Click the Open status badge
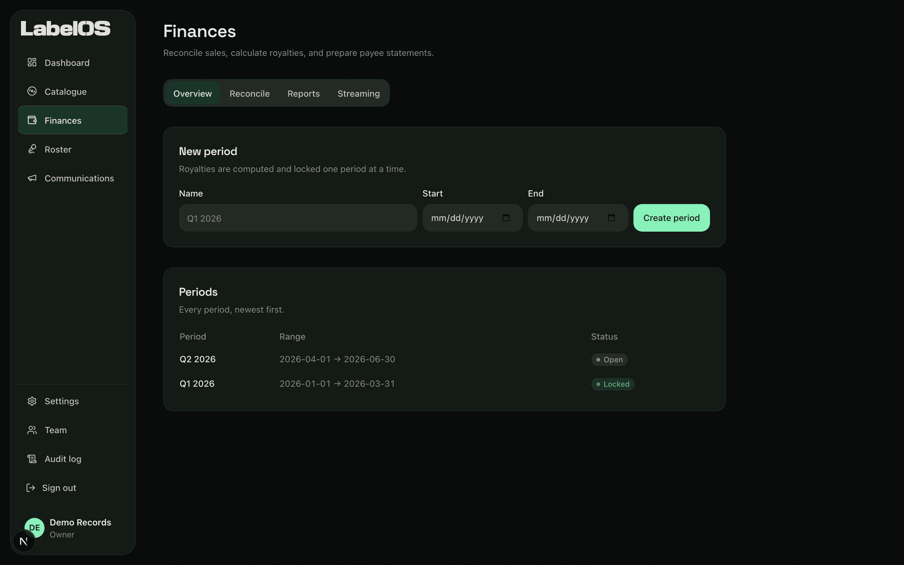Screen dimensions: 904x565 (x=609, y=359)
